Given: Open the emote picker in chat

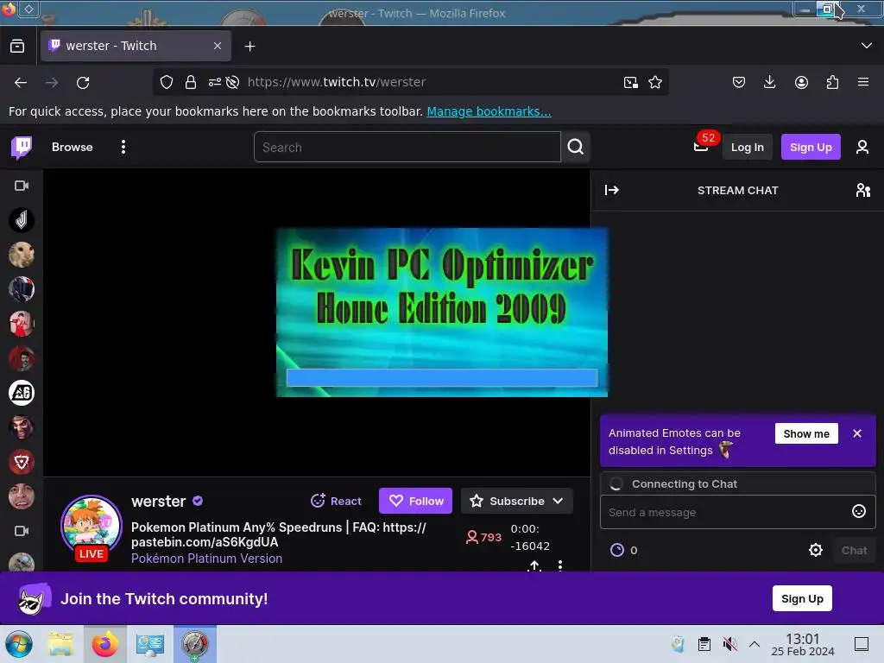Looking at the screenshot, I should [x=859, y=511].
